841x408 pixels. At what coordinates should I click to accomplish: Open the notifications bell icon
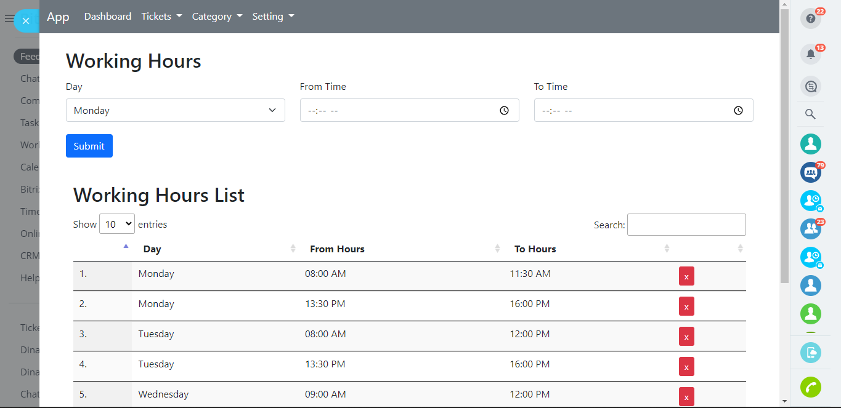pyautogui.click(x=810, y=54)
